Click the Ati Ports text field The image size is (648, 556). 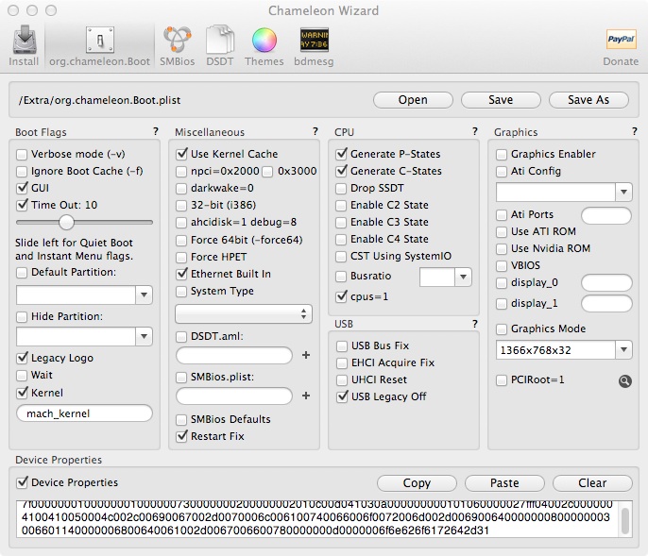(606, 215)
